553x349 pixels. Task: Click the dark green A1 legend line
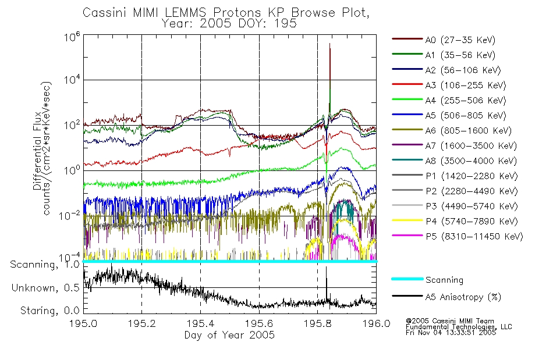coord(407,54)
